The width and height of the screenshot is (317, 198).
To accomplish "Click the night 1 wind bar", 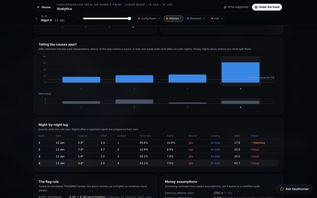I will click(81, 103).
